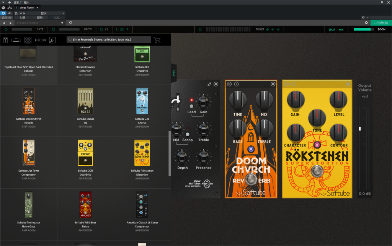392x246 pixels.
Task: Open the shopping cart store
Action: [x=157, y=40]
